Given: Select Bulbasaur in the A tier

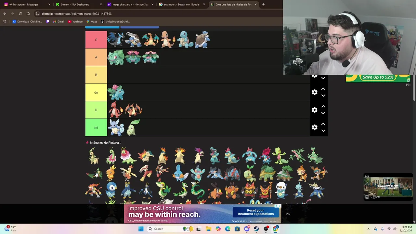Looking at the screenshot, I should tap(116, 57).
